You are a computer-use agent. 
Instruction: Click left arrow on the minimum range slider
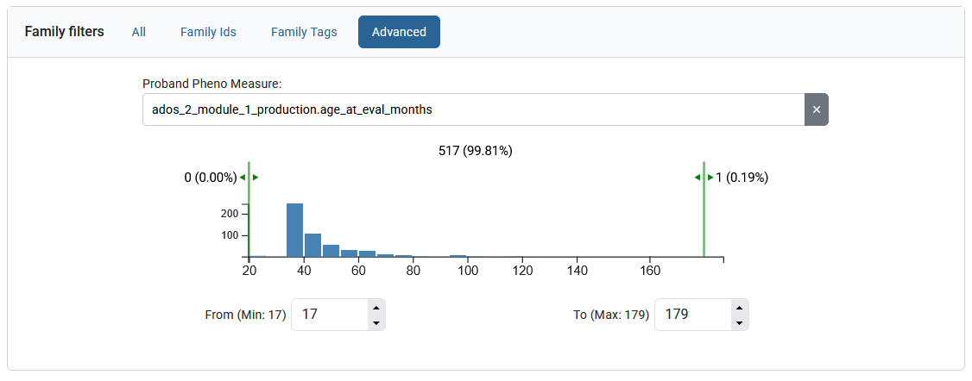[x=243, y=178]
